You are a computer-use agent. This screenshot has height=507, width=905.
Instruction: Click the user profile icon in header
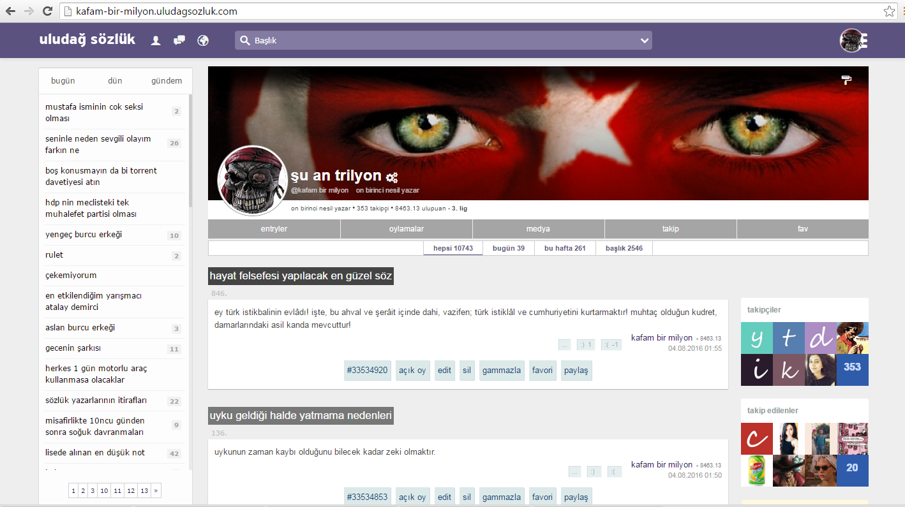click(155, 41)
